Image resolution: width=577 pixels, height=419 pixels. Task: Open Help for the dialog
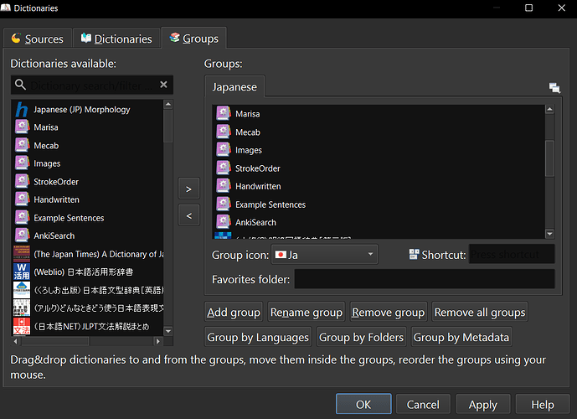pos(543,404)
